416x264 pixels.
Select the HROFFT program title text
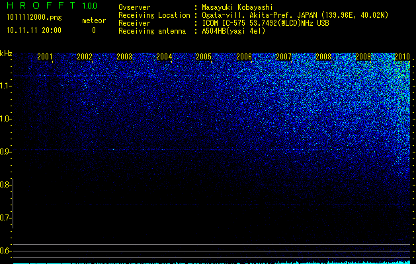(41, 5)
